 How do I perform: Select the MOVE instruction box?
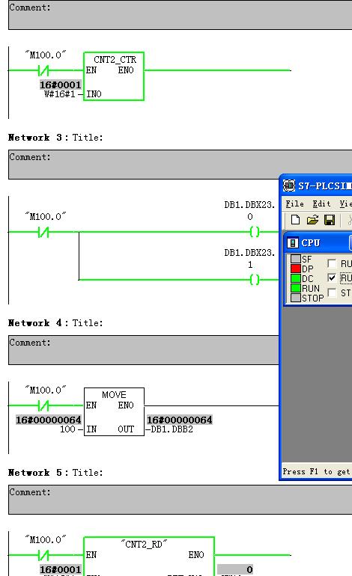(114, 411)
